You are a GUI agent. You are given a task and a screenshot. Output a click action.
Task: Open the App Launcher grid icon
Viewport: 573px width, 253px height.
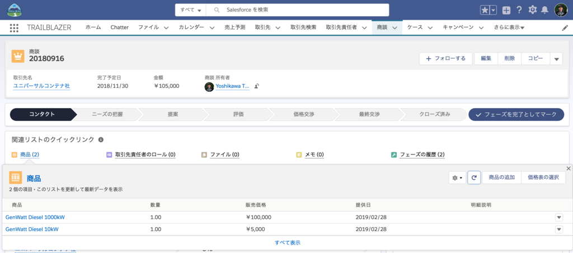(x=14, y=28)
